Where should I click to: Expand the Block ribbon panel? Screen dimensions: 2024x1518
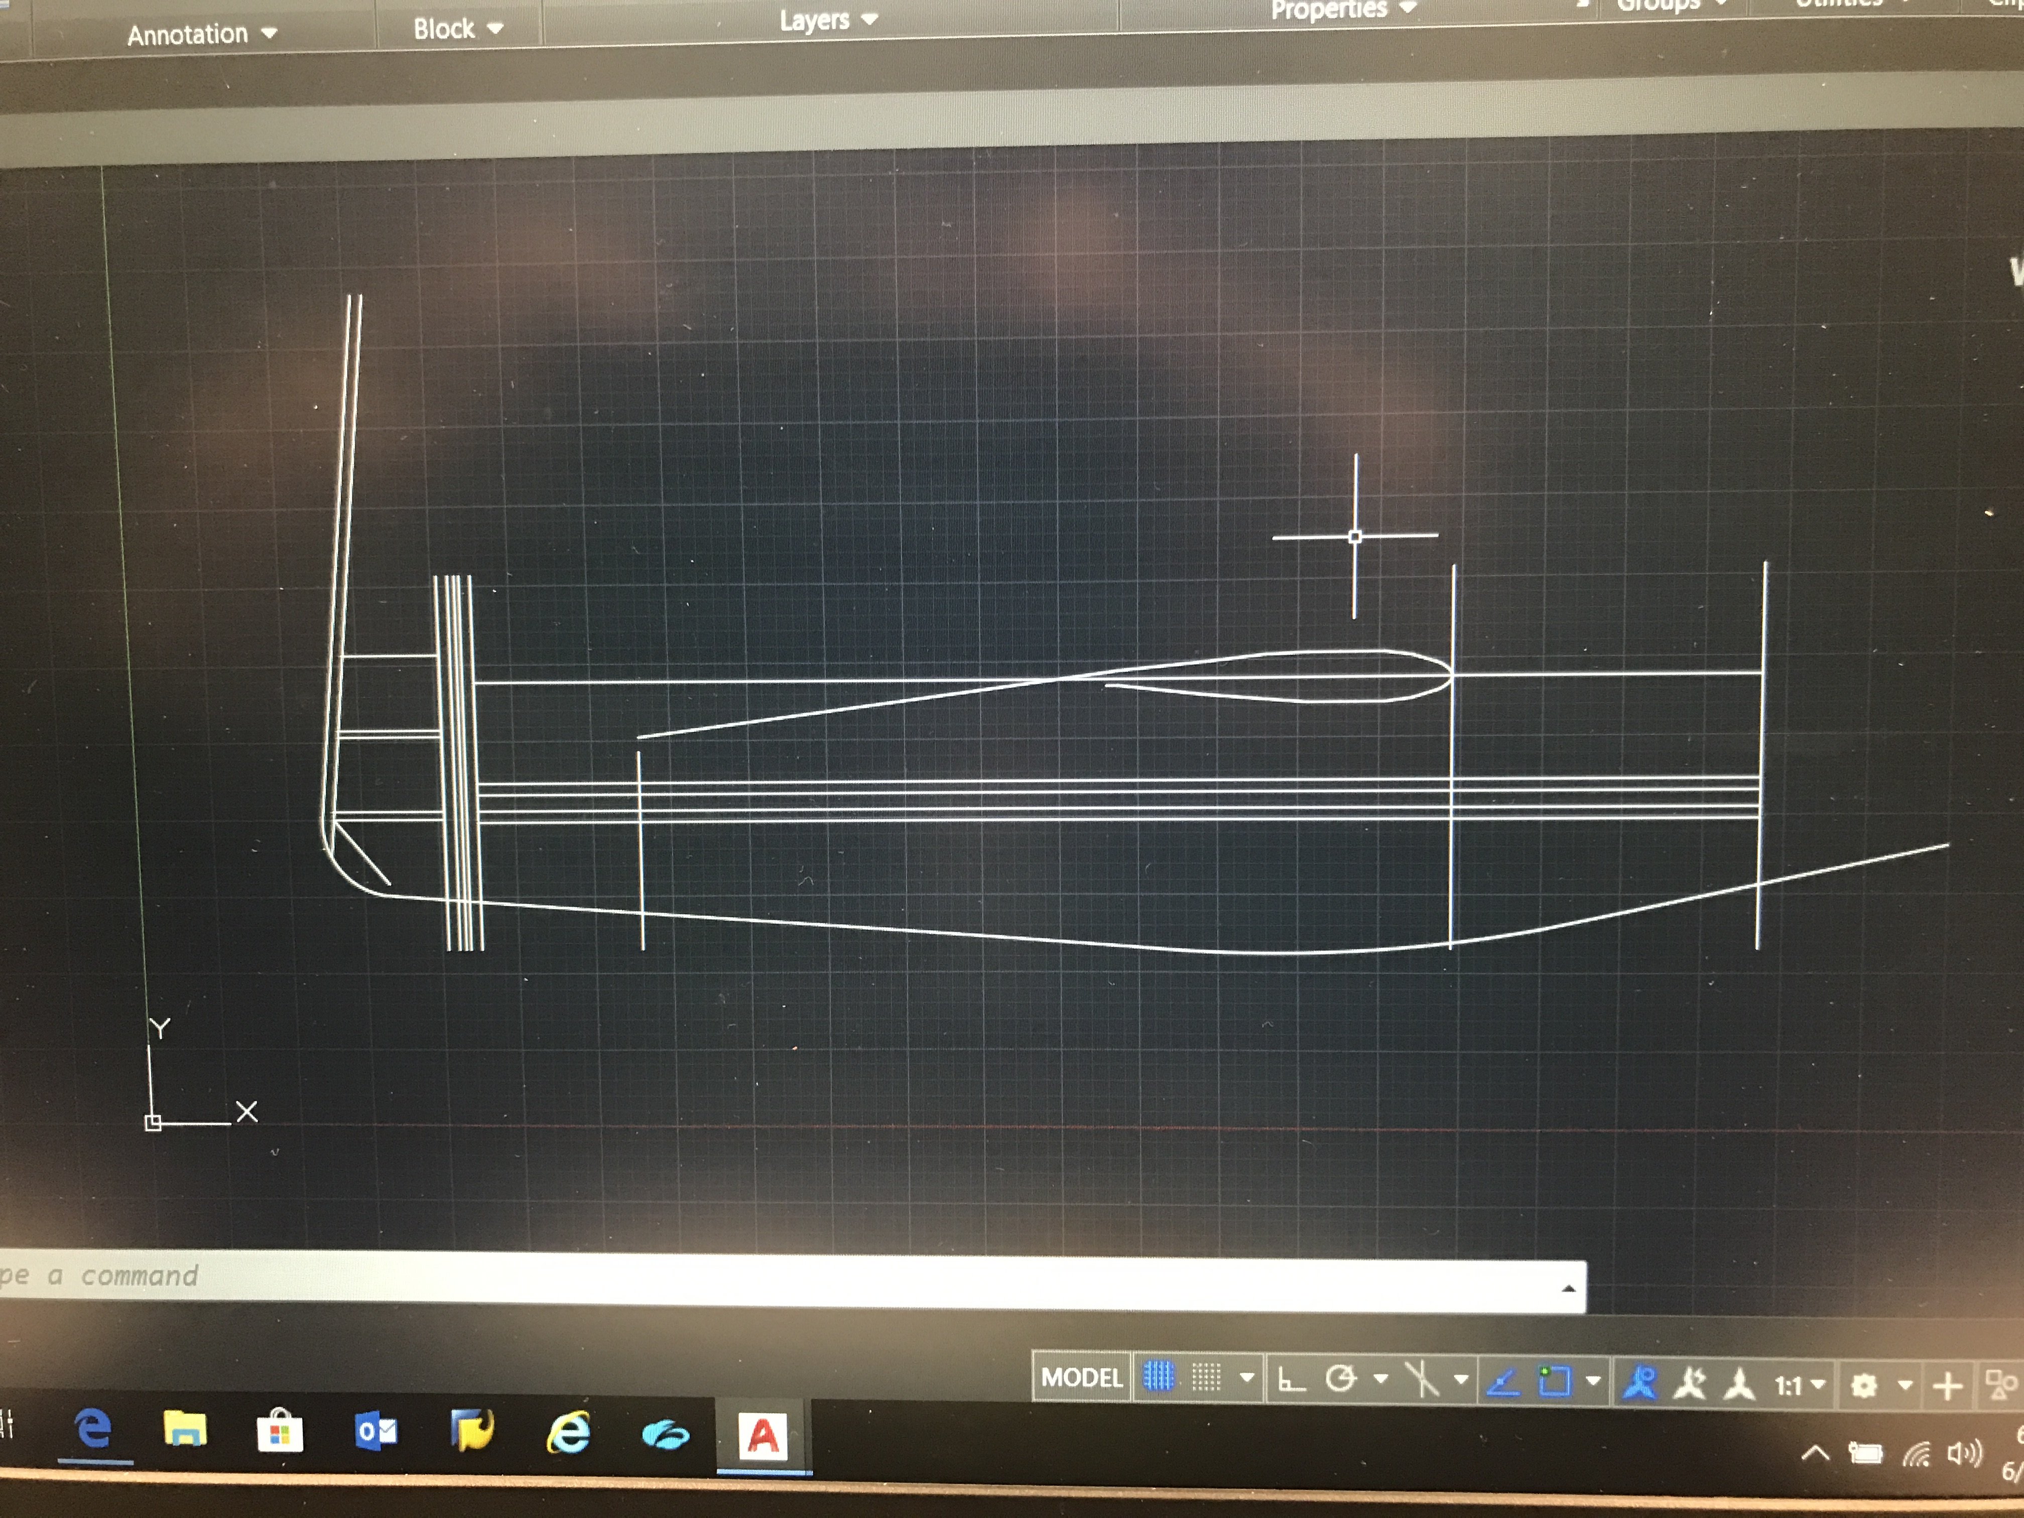pyautogui.click(x=457, y=29)
